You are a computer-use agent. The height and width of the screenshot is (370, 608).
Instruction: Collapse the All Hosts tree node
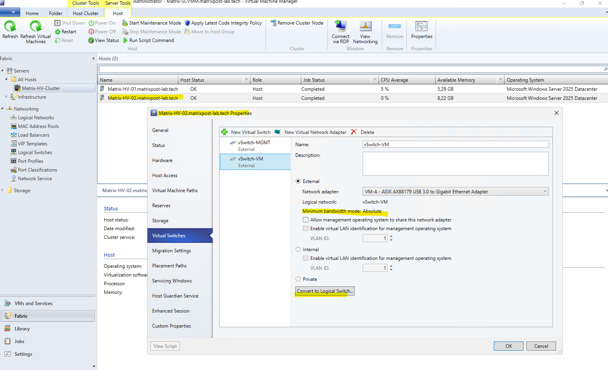(x=6, y=79)
